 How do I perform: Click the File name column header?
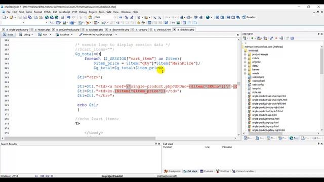click(227, 147)
